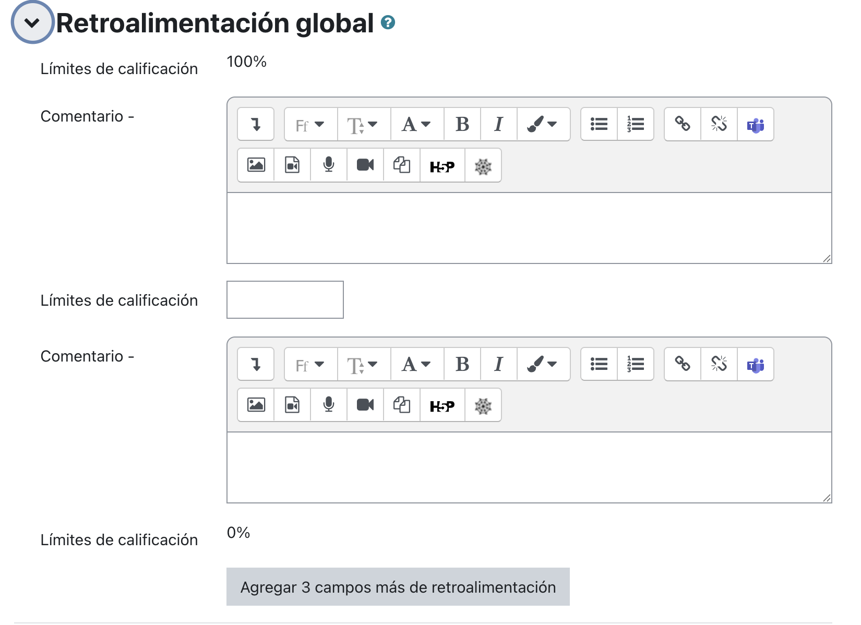The height and width of the screenshot is (625, 861).
Task: Record audio in first Comentario editor
Action: tap(329, 165)
